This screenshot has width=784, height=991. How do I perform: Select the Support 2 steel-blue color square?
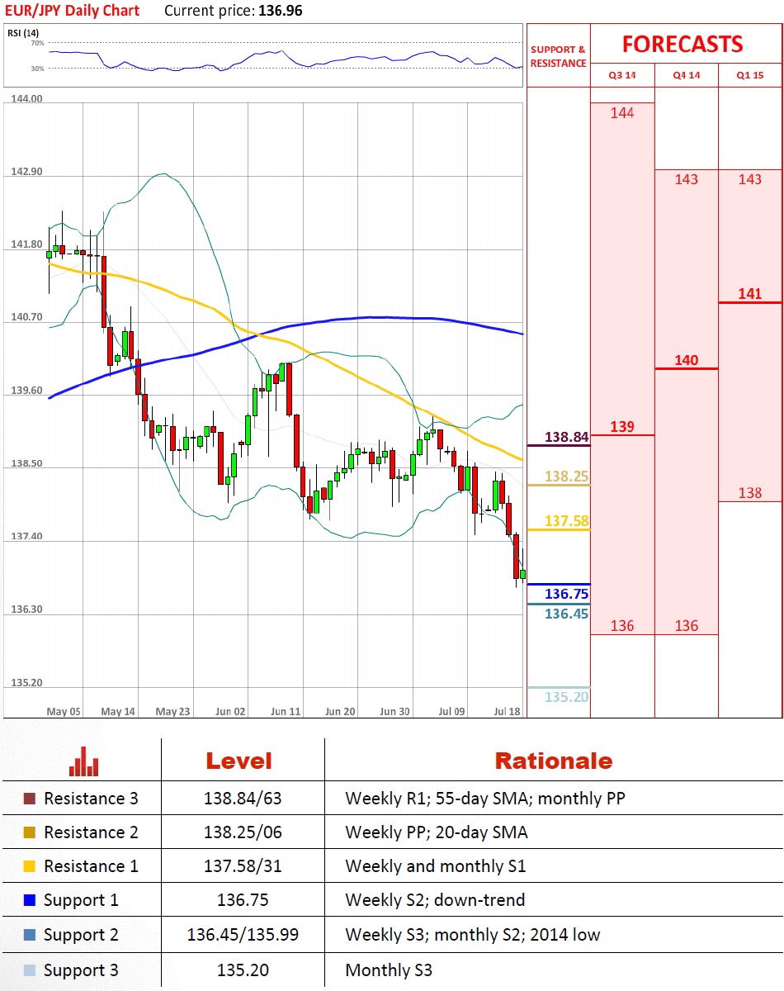pyautogui.click(x=30, y=935)
